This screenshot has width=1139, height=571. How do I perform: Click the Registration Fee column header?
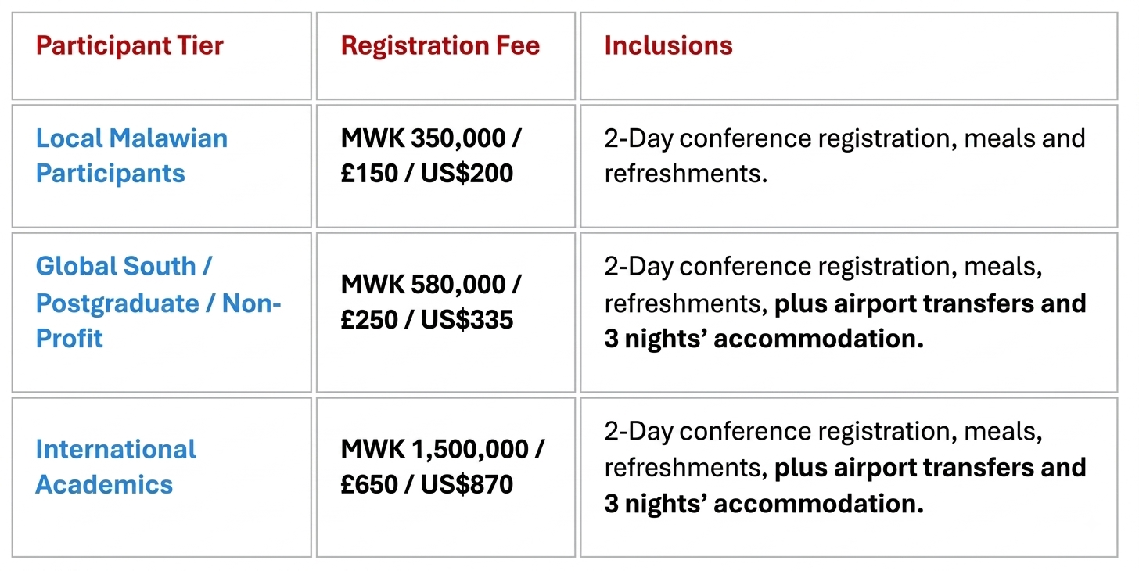point(440,45)
